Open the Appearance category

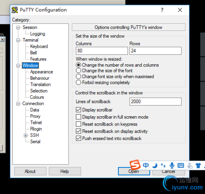pyautogui.click(x=41, y=72)
